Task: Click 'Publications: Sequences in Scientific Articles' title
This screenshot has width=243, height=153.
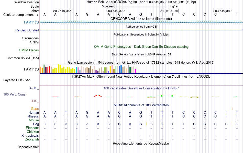Action: (141, 35)
